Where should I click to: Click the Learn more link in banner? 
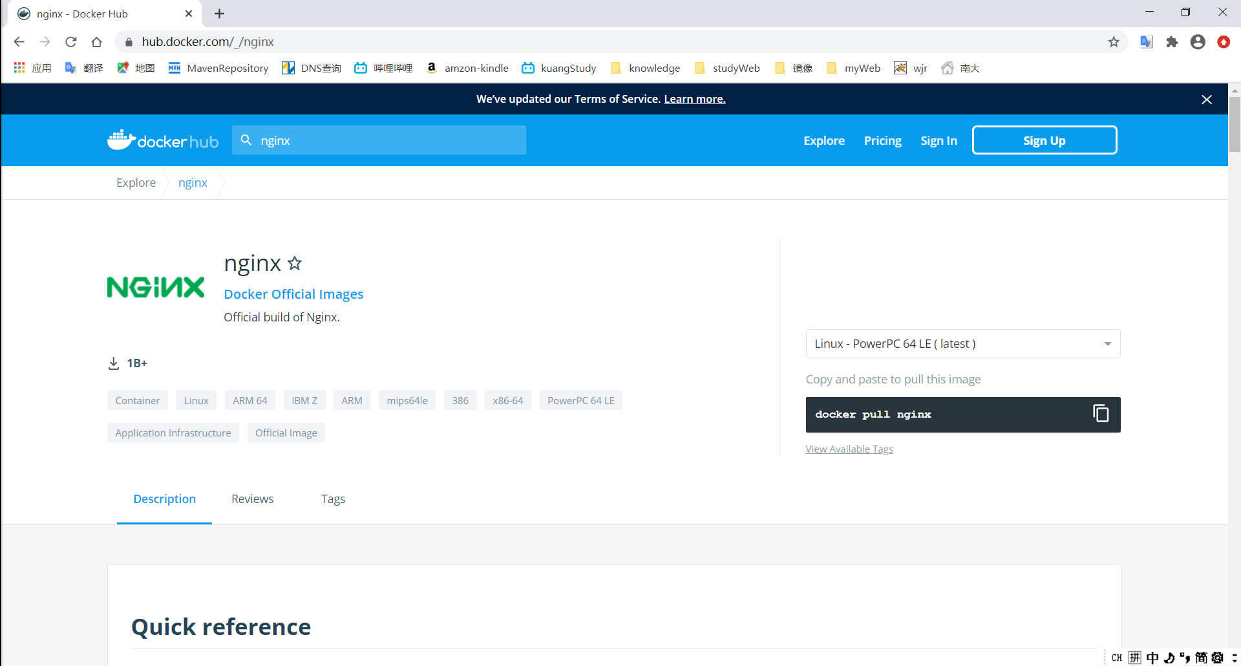click(x=695, y=99)
